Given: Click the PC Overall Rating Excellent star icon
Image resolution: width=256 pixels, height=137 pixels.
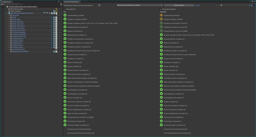Looking at the screenshot, I should 65,15.
